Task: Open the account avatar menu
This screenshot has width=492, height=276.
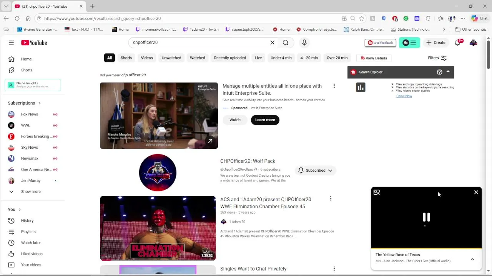Action: click(x=473, y=43)
